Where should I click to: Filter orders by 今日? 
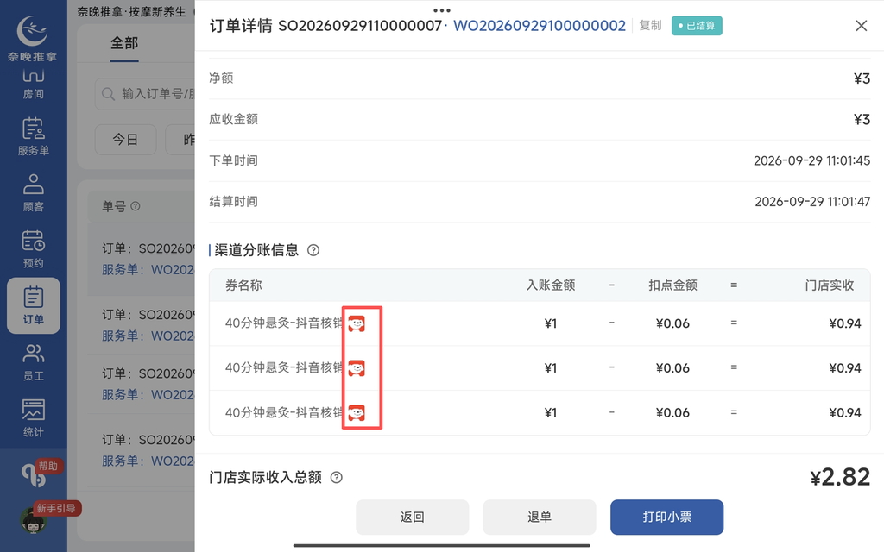(x=125, y=140)
